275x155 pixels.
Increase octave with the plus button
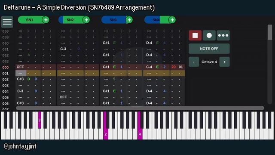point(224,62)
